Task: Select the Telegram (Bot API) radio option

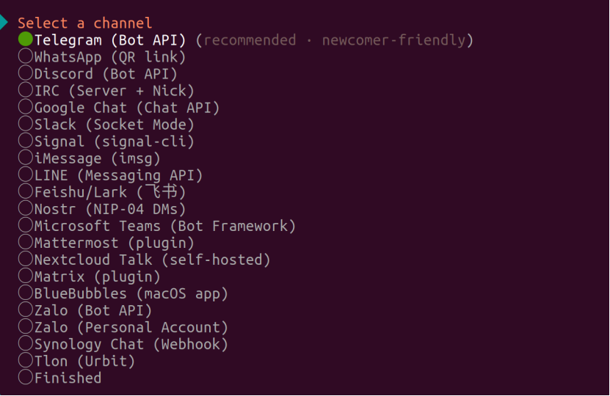Action: click(26, 40)
